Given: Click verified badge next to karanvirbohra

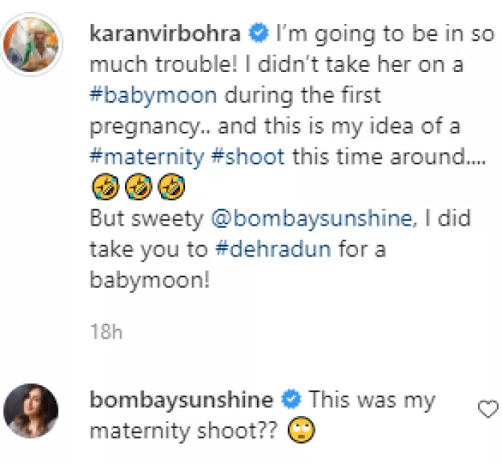Looking at the screenshot, I should pyautogui.click(x=259, y=33).
